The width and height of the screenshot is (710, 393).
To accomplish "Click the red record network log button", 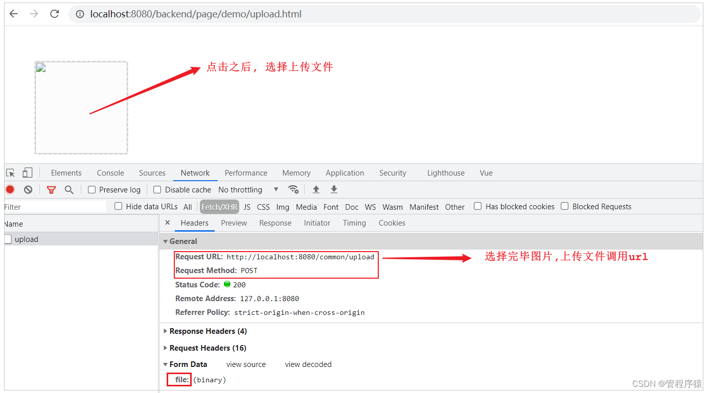I will pyautogui.click(x=10, y=190).
